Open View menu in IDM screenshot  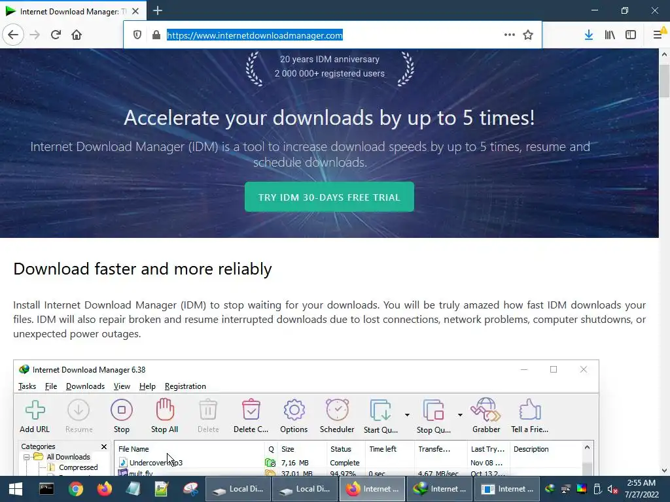(x=122, y=386)
